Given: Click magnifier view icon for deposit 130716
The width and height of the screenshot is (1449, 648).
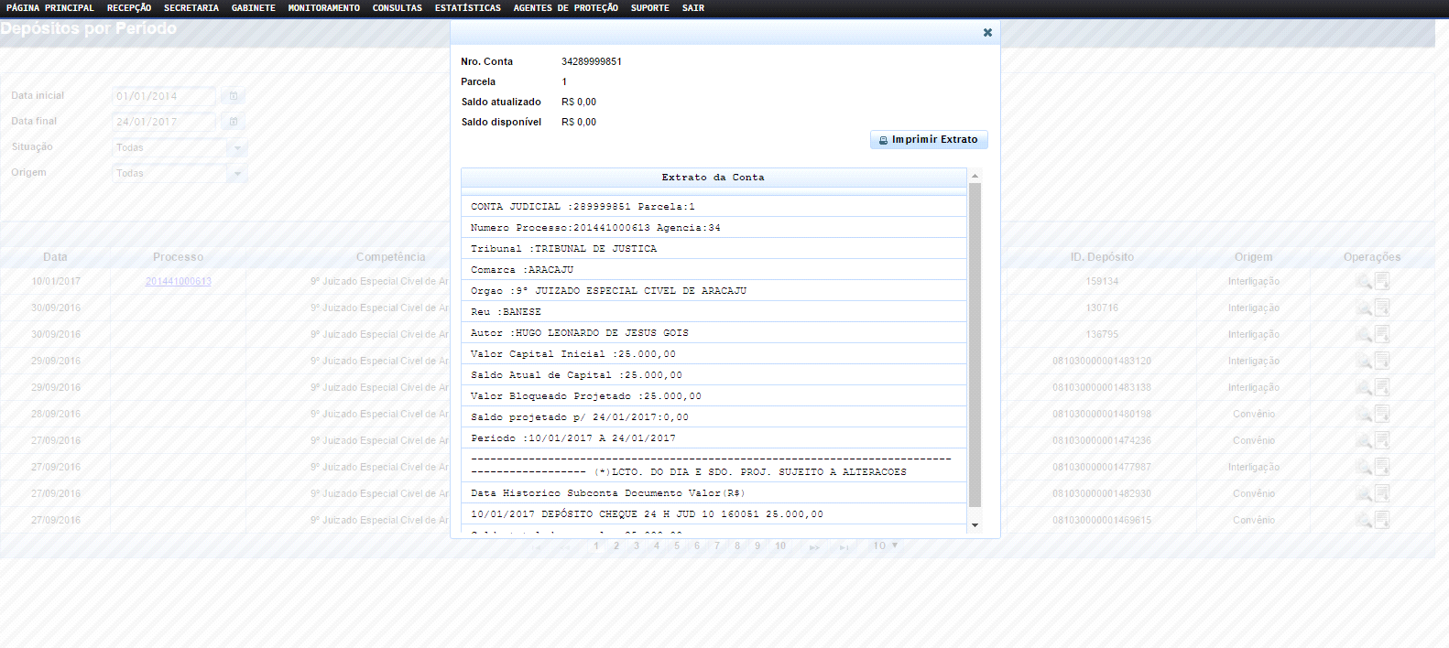Looking at the screenshot, I should pyautogui.click(x=1363, y=308).
